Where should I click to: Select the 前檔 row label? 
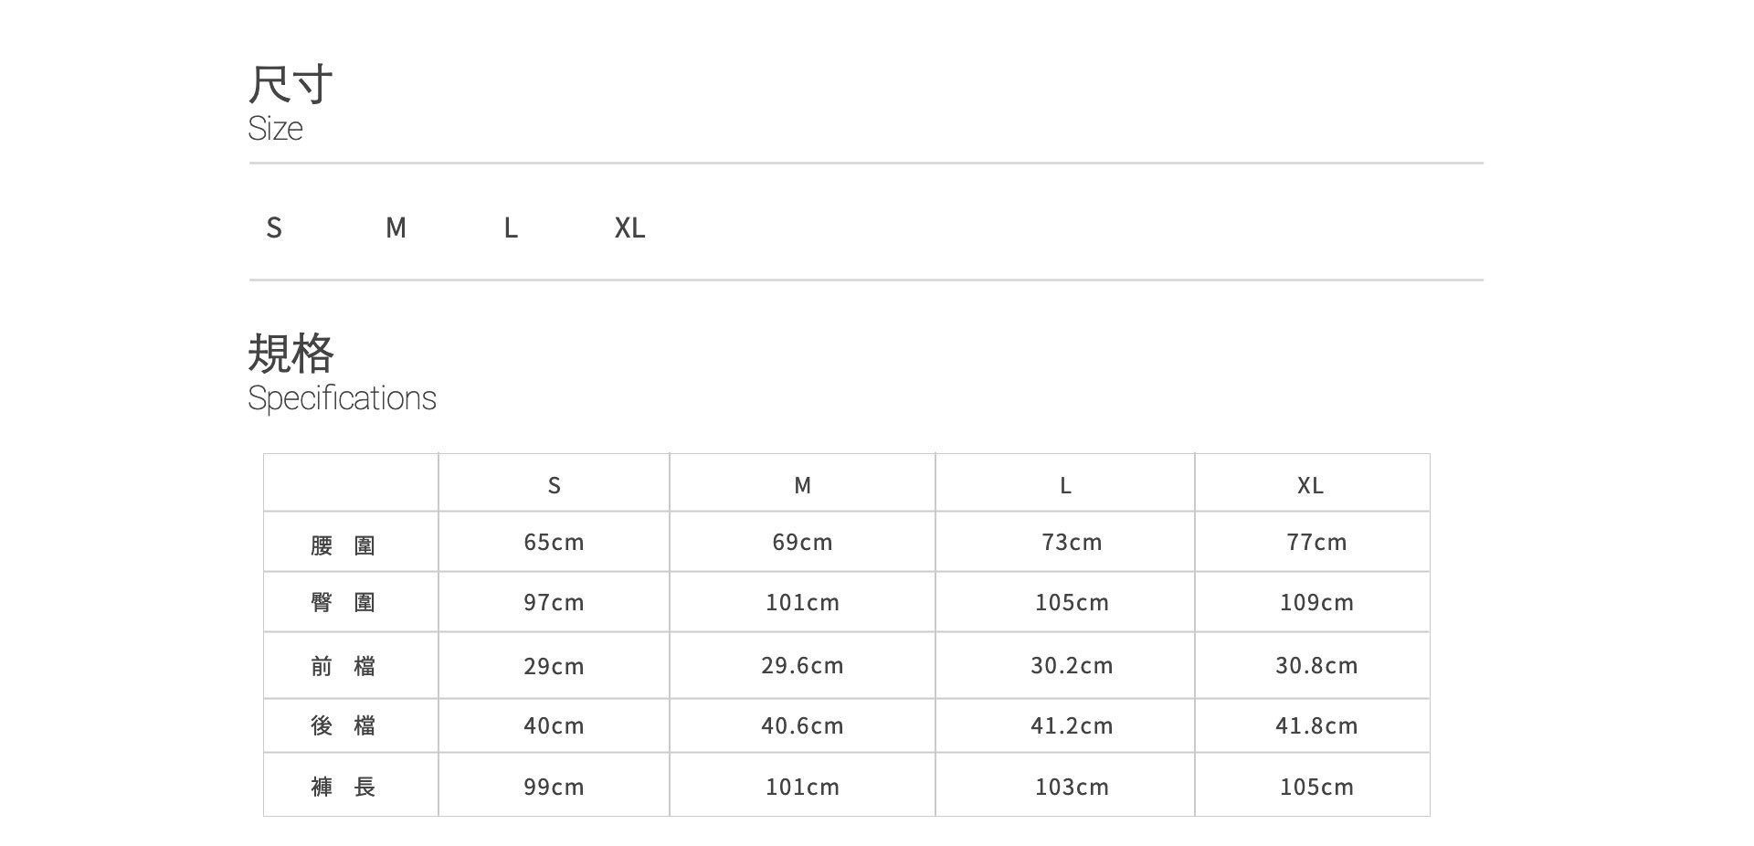click(343, 666)
